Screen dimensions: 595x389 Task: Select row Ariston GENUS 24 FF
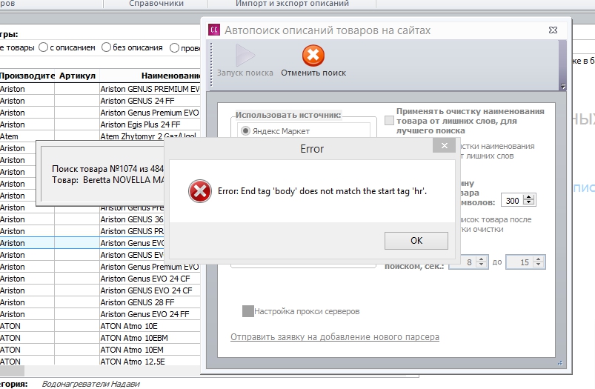pos(100,101)
